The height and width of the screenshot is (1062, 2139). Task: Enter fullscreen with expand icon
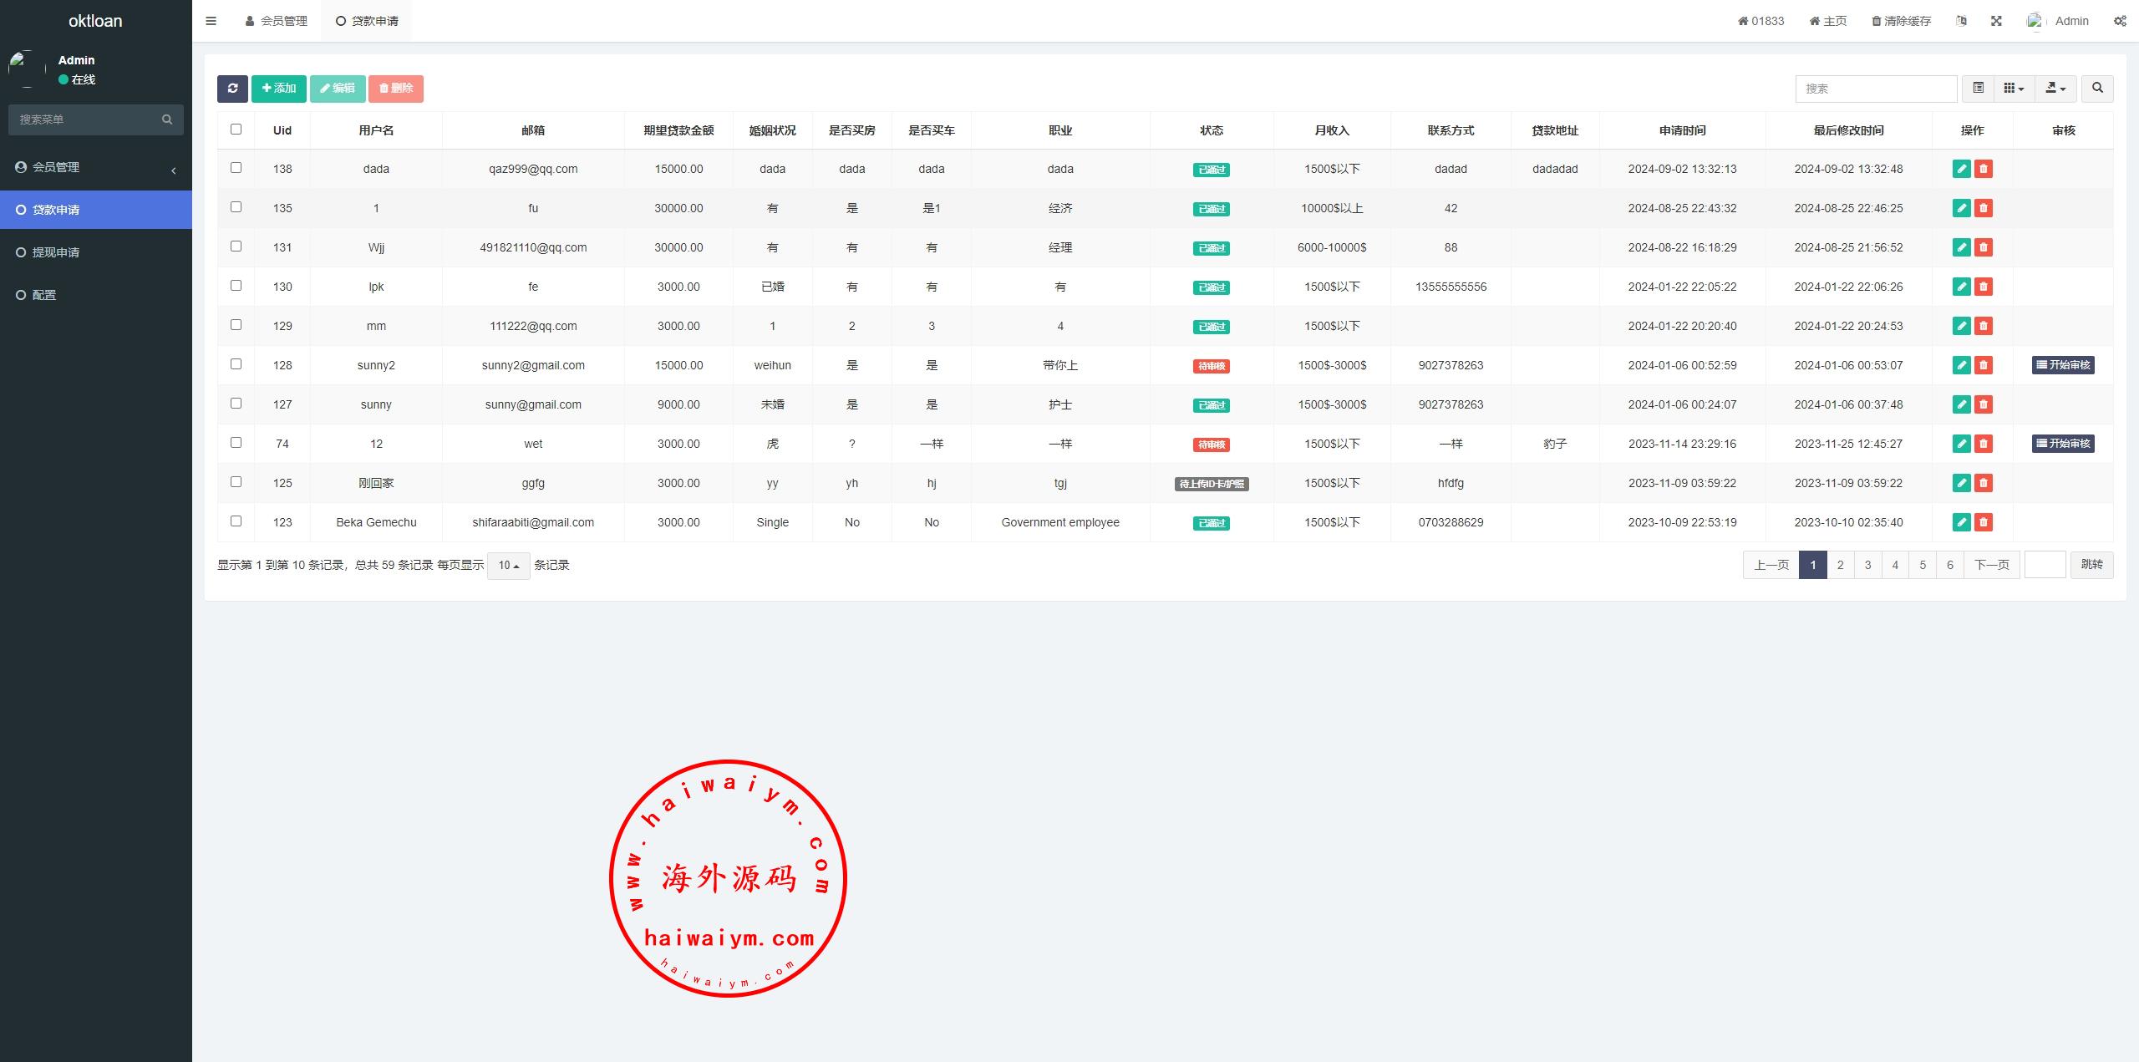[x=1996, y=21]
